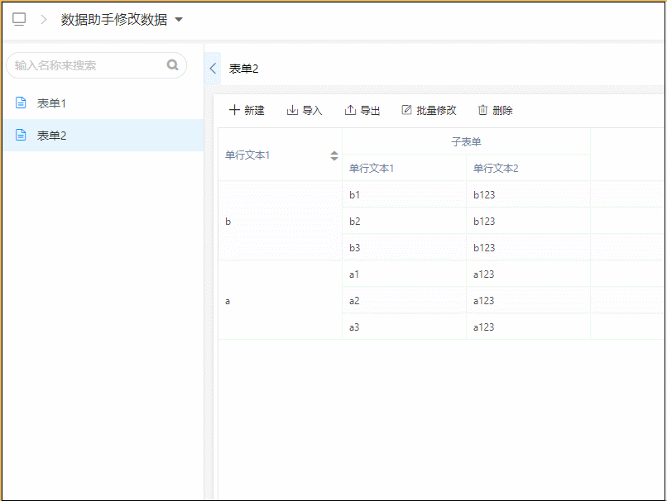This screenshot has height=501, width=667.
Task: Click the trash icon for 删除
Action: click(x=482, y=110)
